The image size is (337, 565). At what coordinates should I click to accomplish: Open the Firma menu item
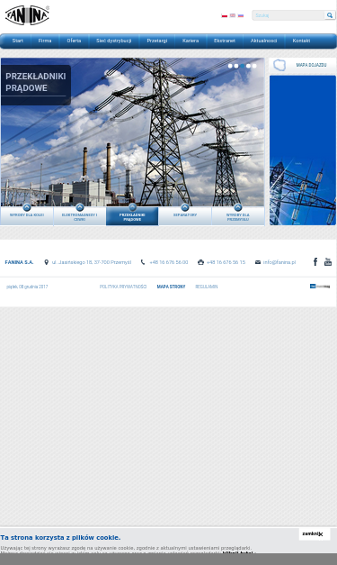(x=45, y=41)
